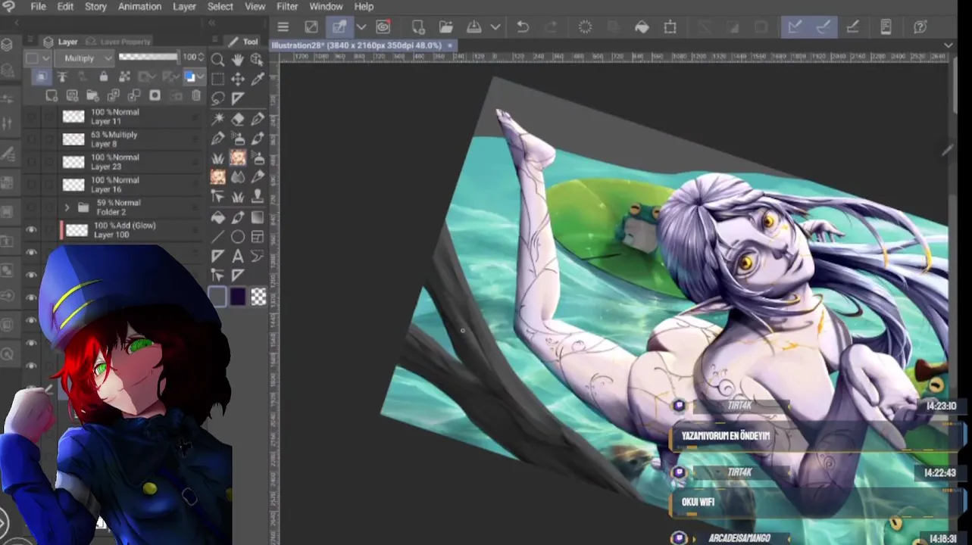Click the New document icon

click(417, 26)
